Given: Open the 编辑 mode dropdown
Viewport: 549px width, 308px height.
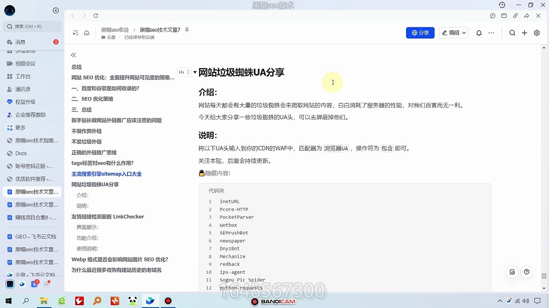Looking at the screenshot, I should click(454, 33).
